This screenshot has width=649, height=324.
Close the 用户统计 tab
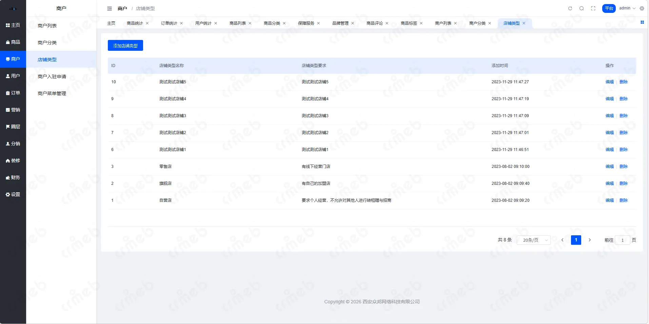(x=216, y=23)
